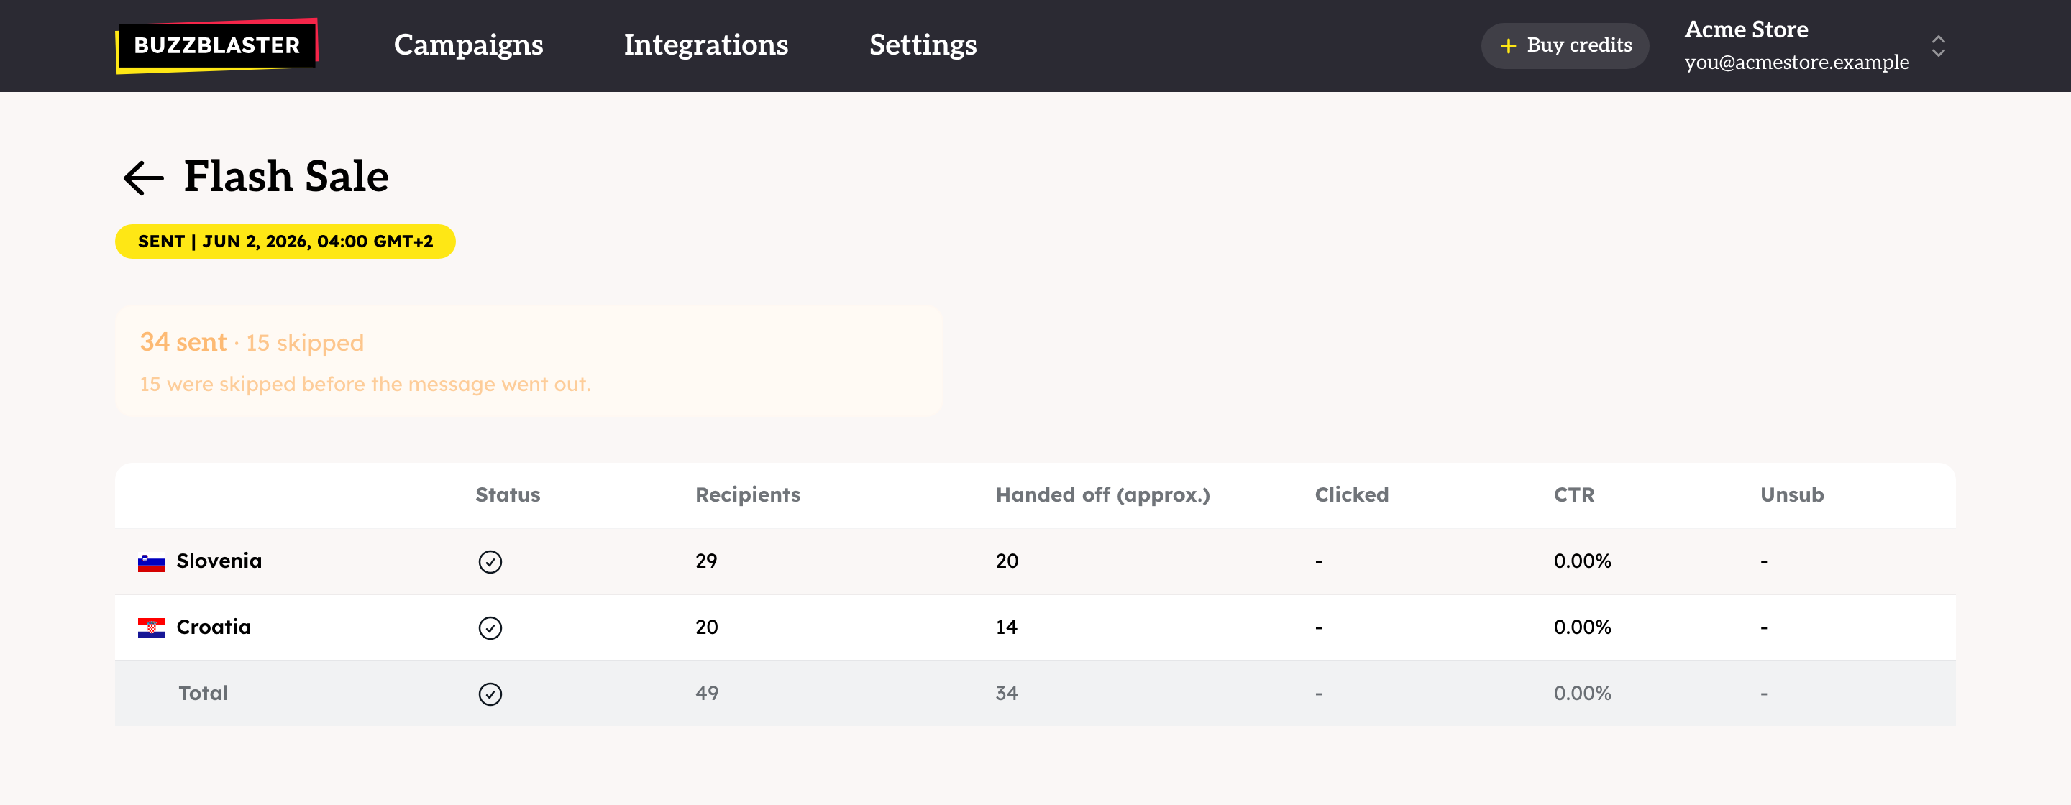
Task: Click the '34 sent' summary text
Action: click(x=183, y=342)
